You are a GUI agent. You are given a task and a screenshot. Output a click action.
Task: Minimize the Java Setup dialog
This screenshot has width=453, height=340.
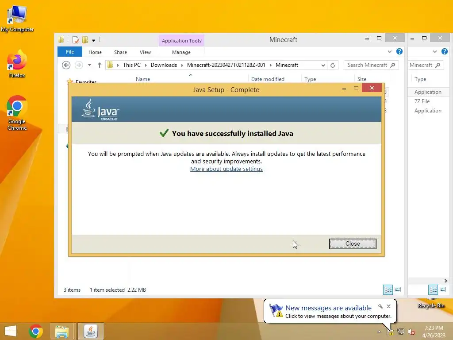[x=344, y=89]
